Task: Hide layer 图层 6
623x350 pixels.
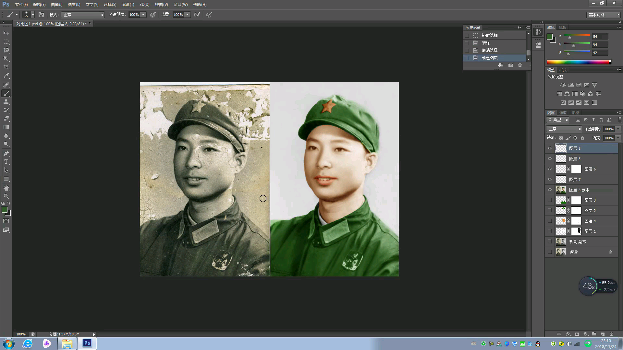Action: 550,169
